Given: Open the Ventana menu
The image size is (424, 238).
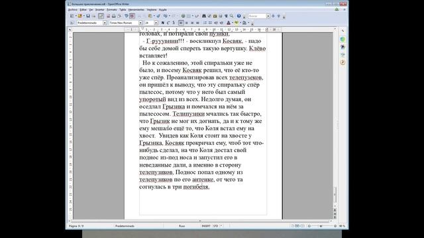Looking at the screenshot, I should [152, 10].
